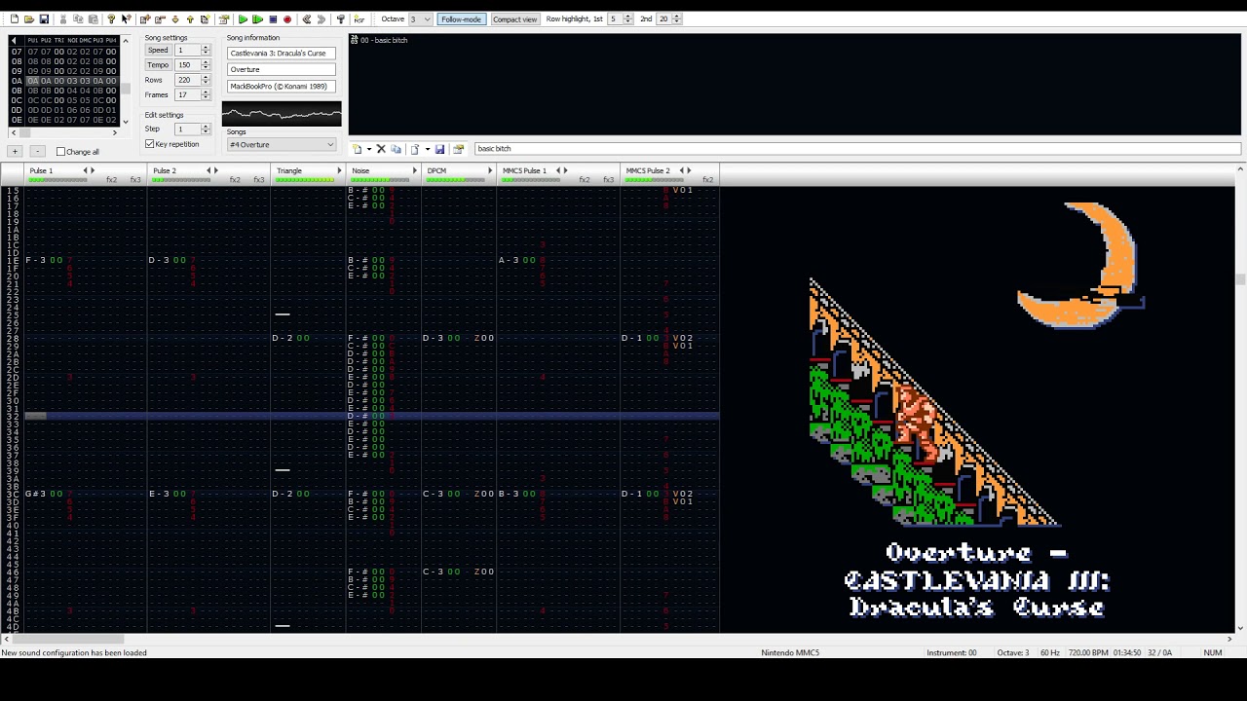This screenshot has height=701, width=1247.
Task: Click the Tempo button
Action: 158,64
